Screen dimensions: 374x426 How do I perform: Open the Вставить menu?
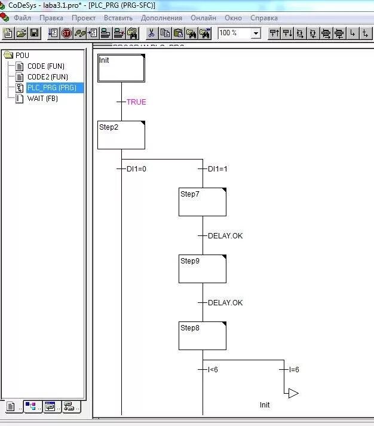tap(118, 18)
